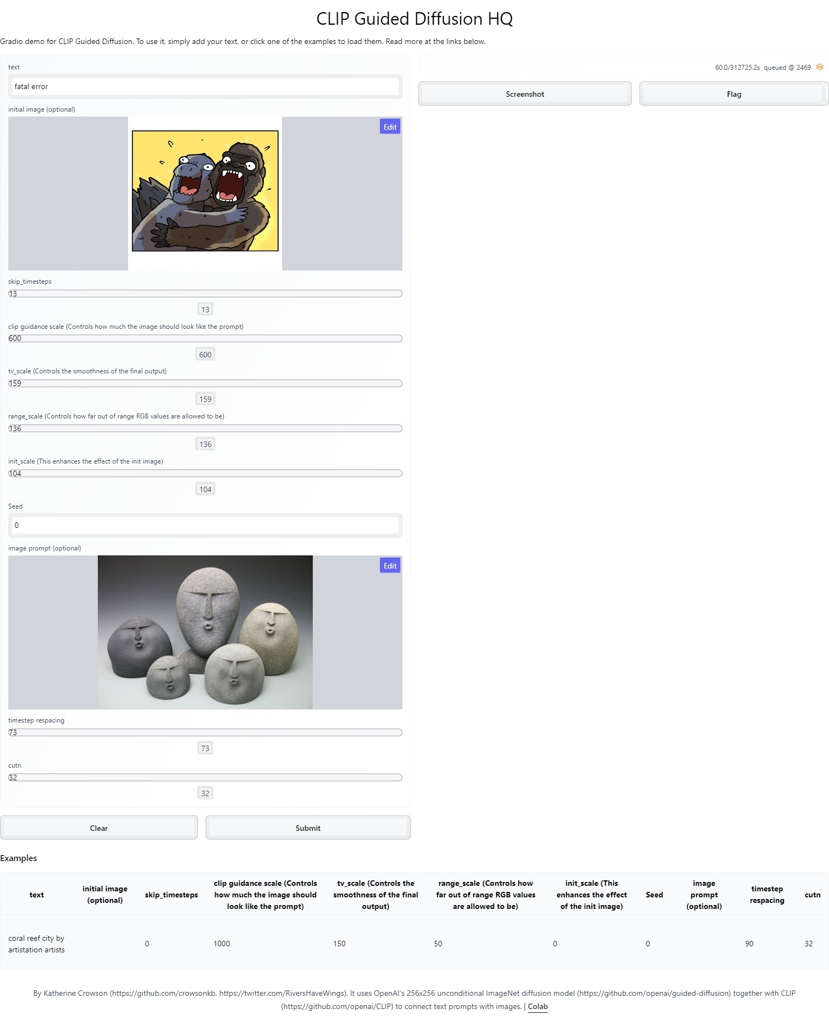
Task: Adjust the clip guidance scale slider
Action: click(205, 338)
